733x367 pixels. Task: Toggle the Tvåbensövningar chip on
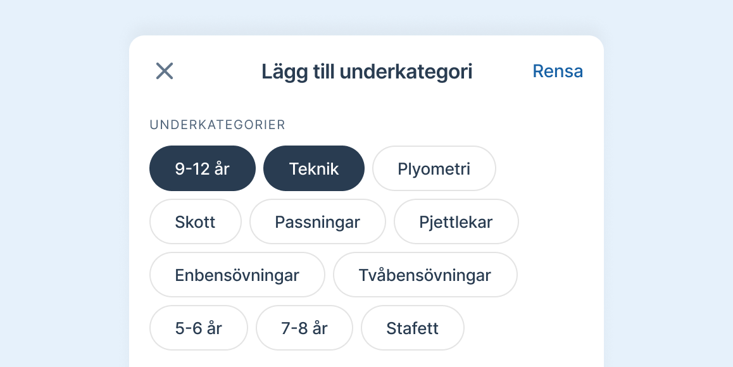[x=425, y=275]
